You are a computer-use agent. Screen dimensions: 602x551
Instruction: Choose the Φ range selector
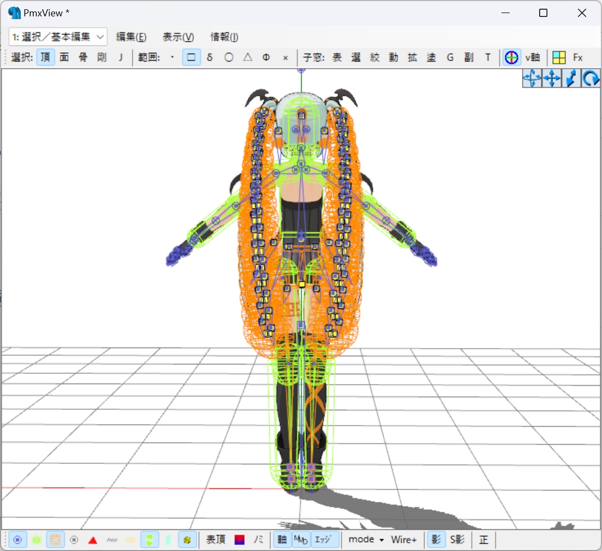coord(266,57)
